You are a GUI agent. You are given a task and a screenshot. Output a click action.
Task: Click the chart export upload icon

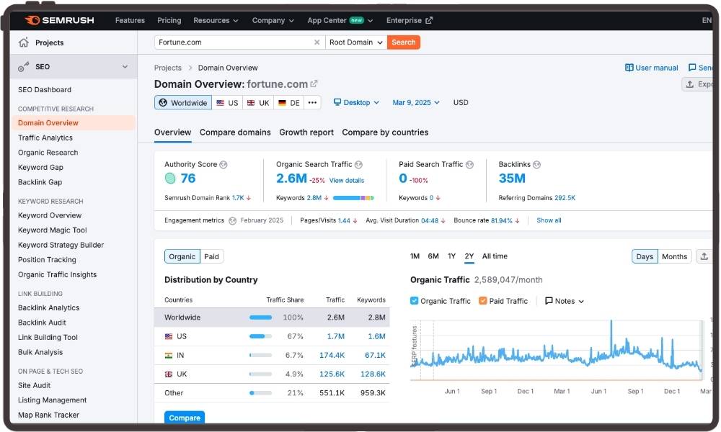[704, 256]
